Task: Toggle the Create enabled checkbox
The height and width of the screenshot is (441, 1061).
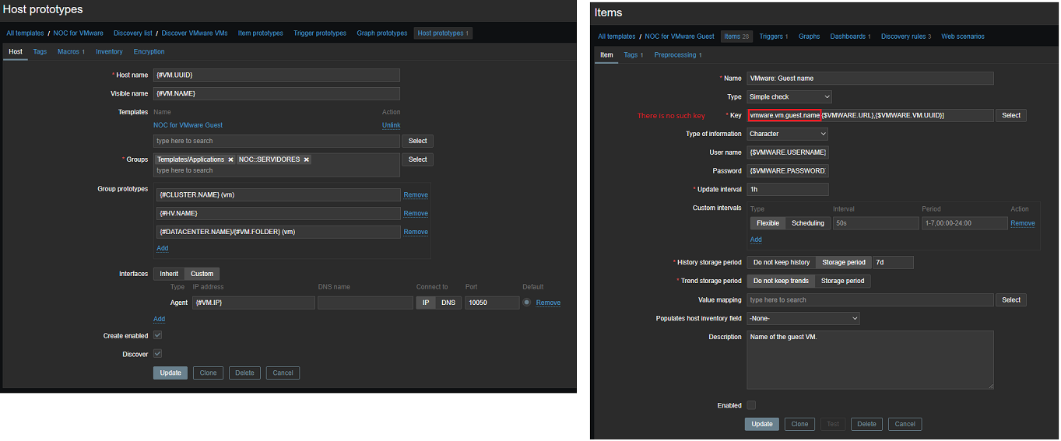Action: point(157,335)
